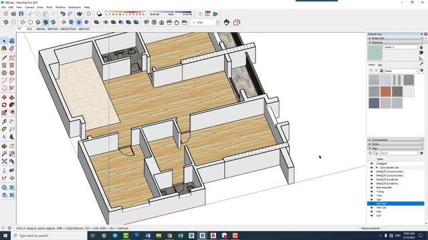Select the diagonal hatch metal swatch

coord(386,103)
